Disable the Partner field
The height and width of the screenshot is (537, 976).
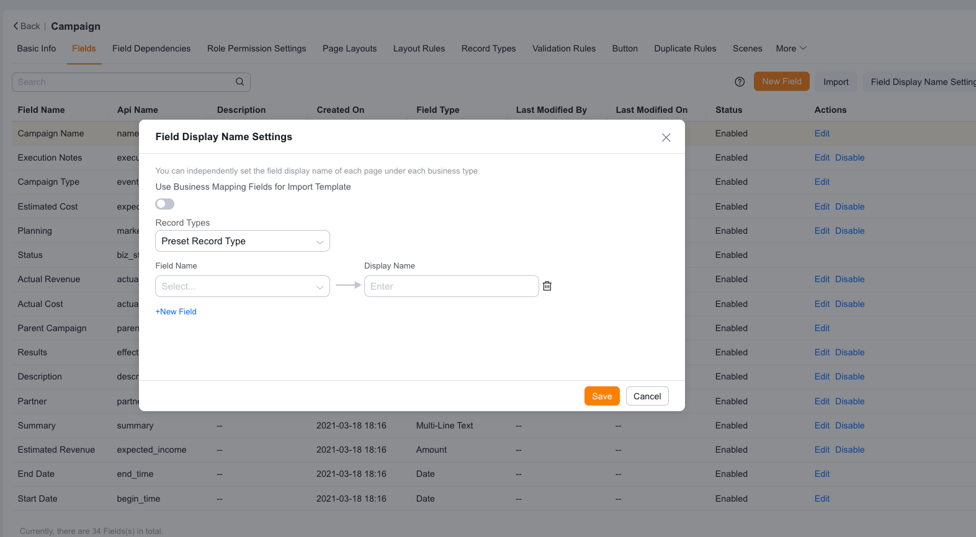tap(850, 401)
